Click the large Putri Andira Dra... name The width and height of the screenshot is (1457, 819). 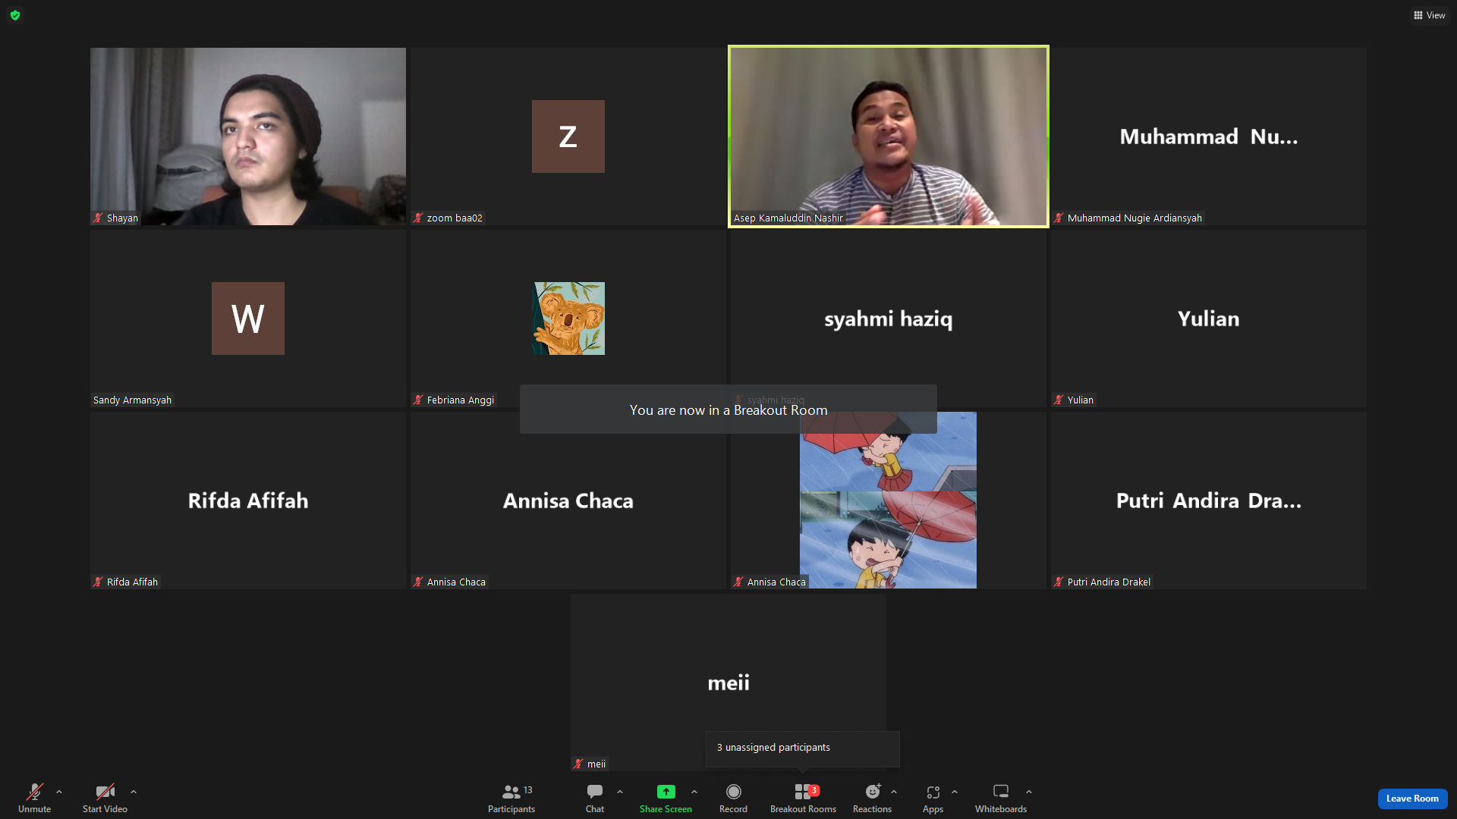1209,500
